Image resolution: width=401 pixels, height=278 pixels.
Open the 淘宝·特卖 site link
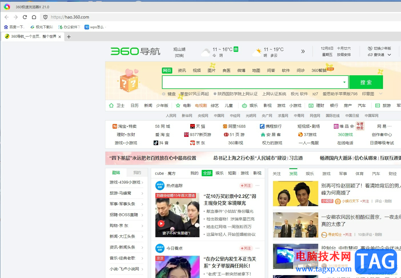click(125, 126)
